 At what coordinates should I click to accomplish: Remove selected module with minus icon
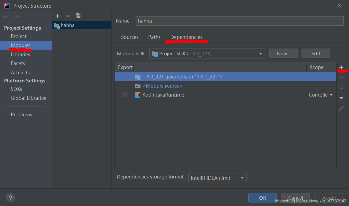click(x=68, y=16)
